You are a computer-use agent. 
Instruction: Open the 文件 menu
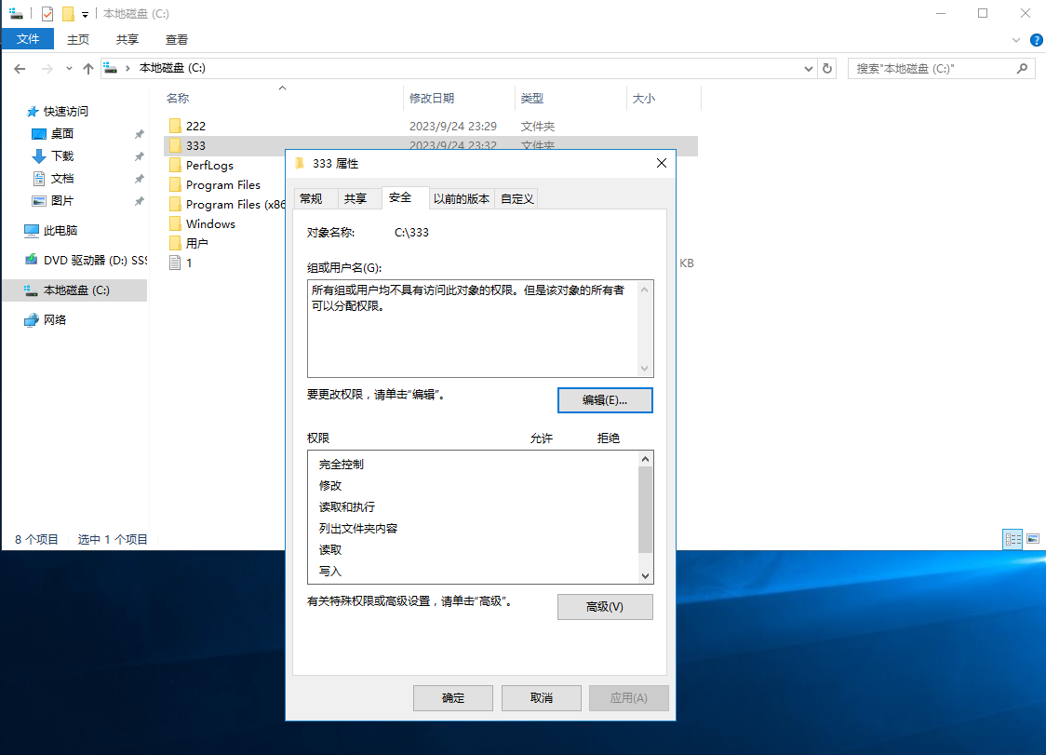click(27, 39)
